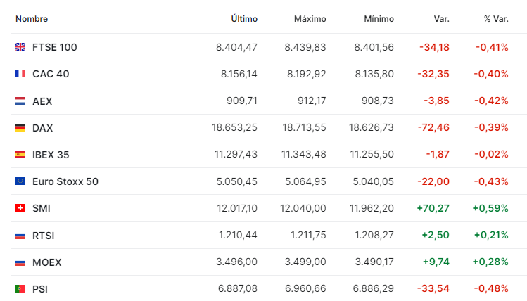This screenshot has height=301, width=527.
Task: Click the Swiss flag beside SMI
Action: [20, 208]
